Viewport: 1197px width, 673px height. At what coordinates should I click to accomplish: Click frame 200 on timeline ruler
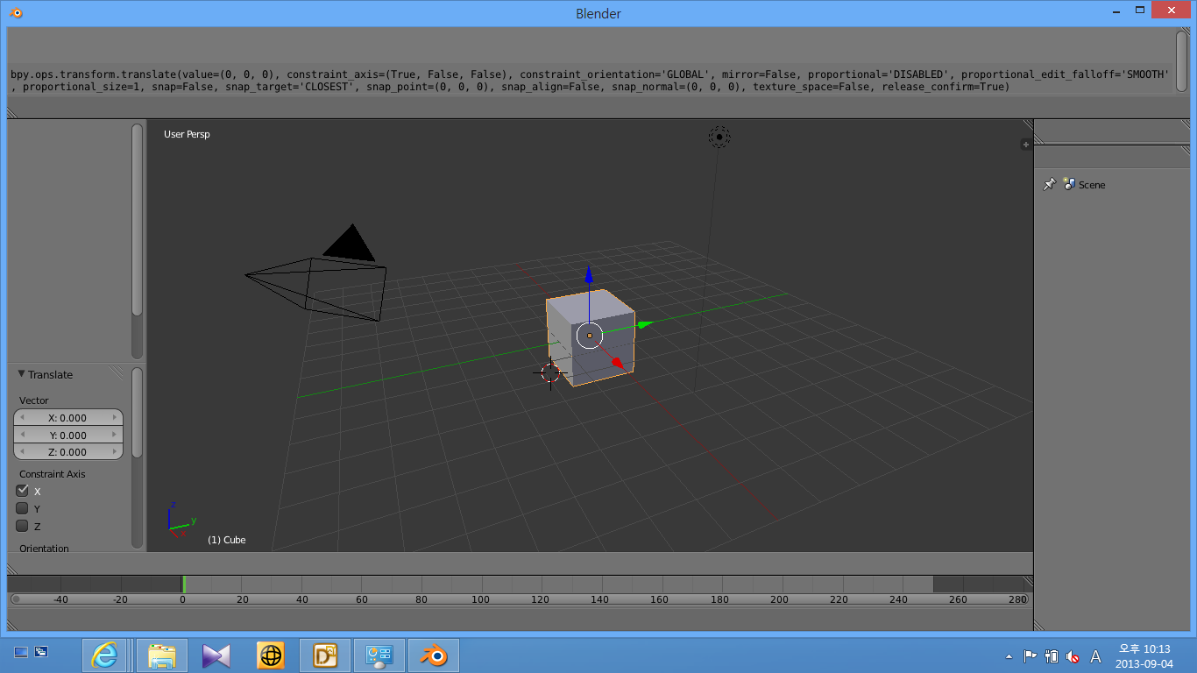point(779,599)
